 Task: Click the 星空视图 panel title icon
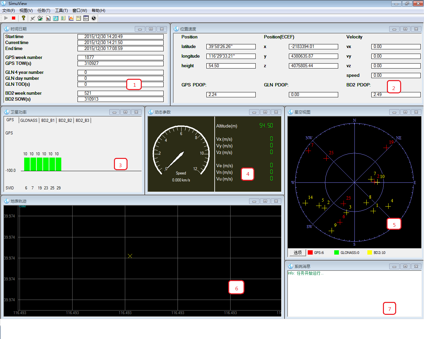(291, 112)
